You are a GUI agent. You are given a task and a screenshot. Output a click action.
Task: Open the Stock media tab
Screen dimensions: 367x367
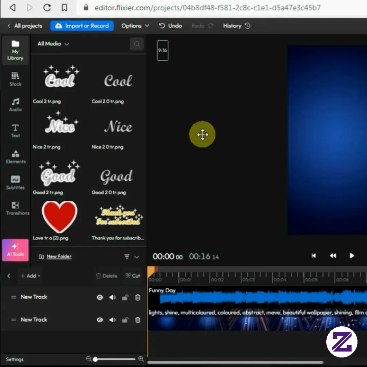(15, 79)
